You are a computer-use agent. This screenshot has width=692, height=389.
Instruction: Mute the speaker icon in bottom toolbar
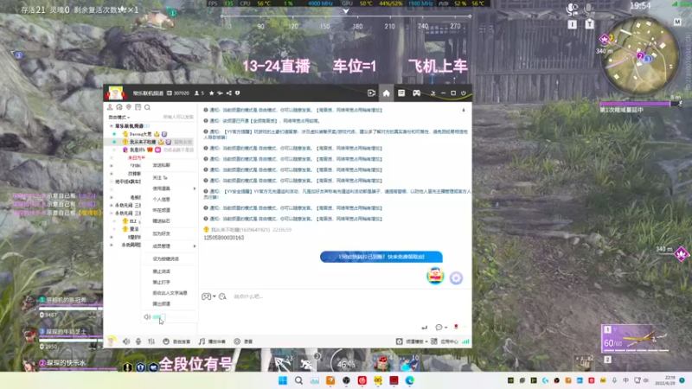click(126, 341)
